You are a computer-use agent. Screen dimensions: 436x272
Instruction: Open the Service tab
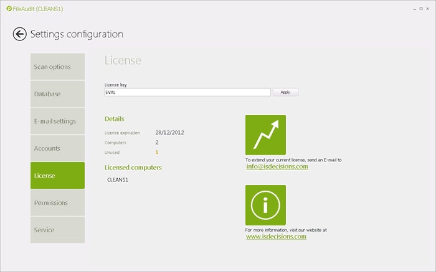click(57, 230)
